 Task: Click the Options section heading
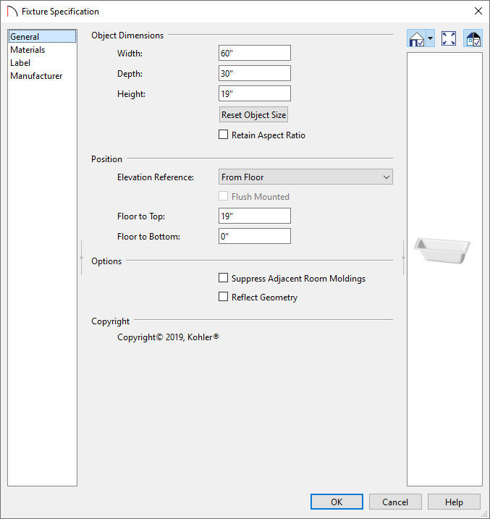106,261
